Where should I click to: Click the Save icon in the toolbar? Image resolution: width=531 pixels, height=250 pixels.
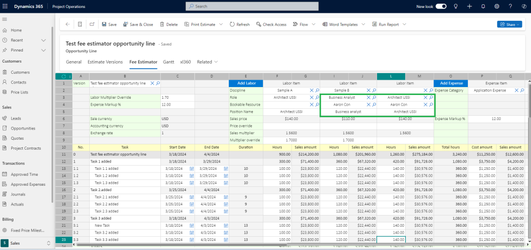pyautogui.click(x=104, y=24)
